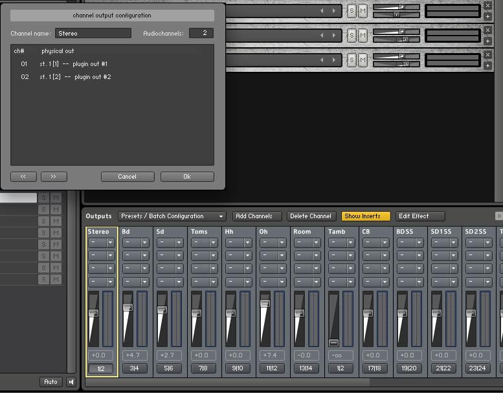Mute the top rack instrument
This screenshot has height=393, width=503.
(x=363, y=11)
